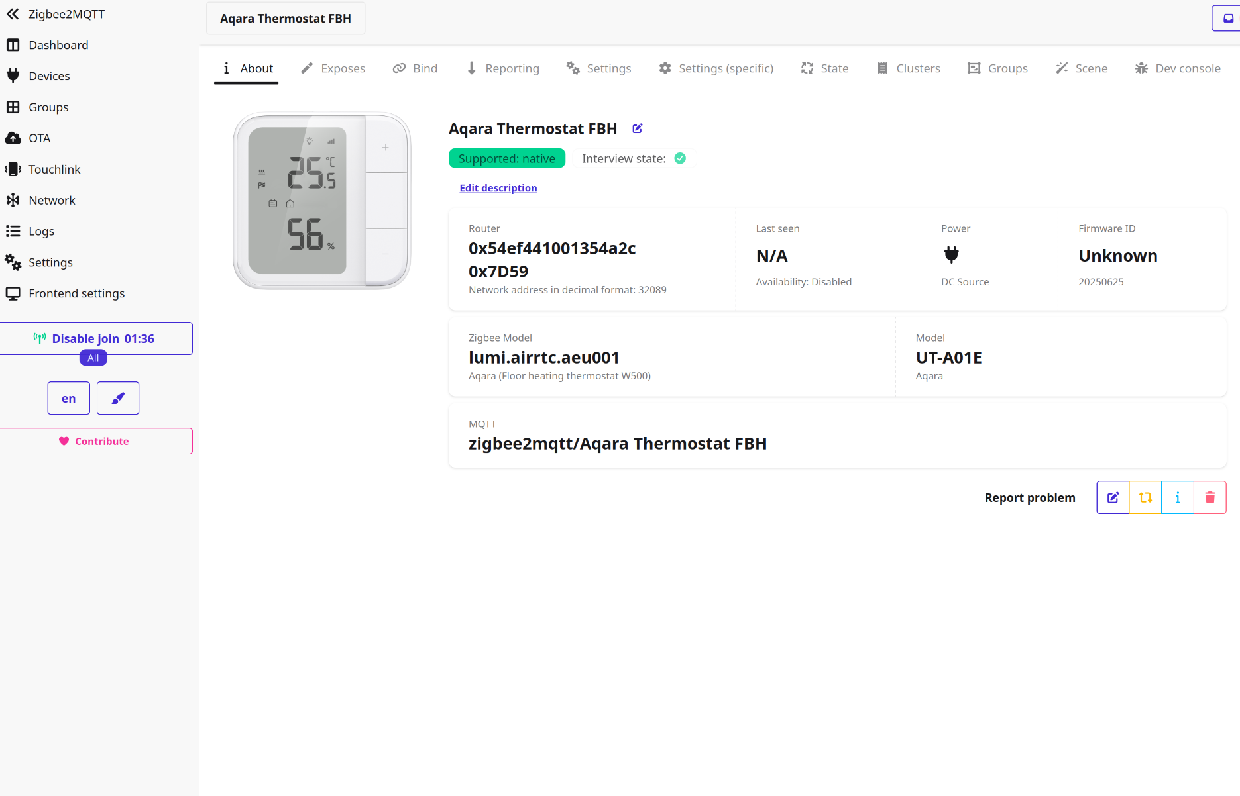Click the Aqara thermostat device image
This screenshot has width=1240, height=796.
click(x=322, y=201)
